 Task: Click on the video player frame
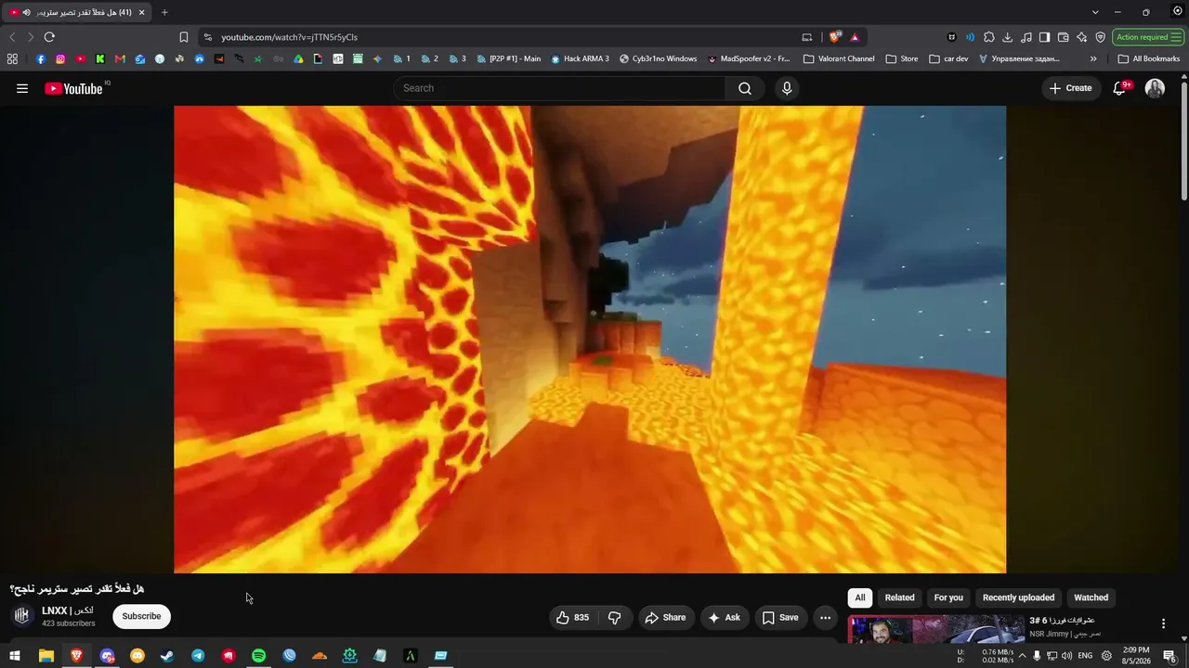590,340
